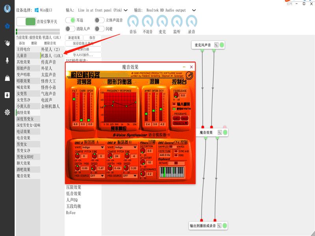The image size is (315, 236).
Task: Open OSC B WAVE Indigo dropdown
Action: pyautogui.click(x=126, y=147)
